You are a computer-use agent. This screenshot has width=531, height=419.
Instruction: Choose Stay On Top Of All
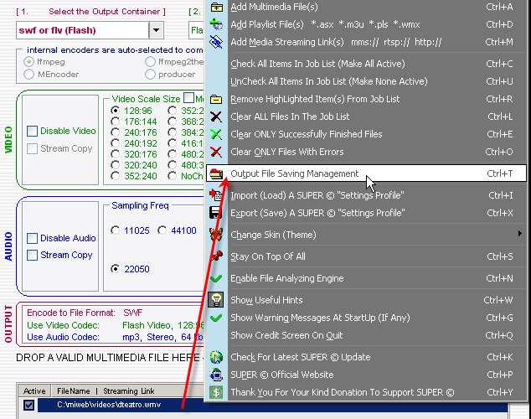click(268, 256)
